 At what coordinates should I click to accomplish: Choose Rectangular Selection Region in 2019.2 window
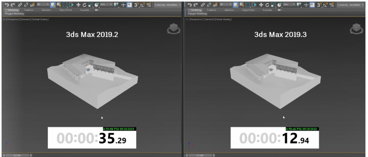click(x=65, y=5)
